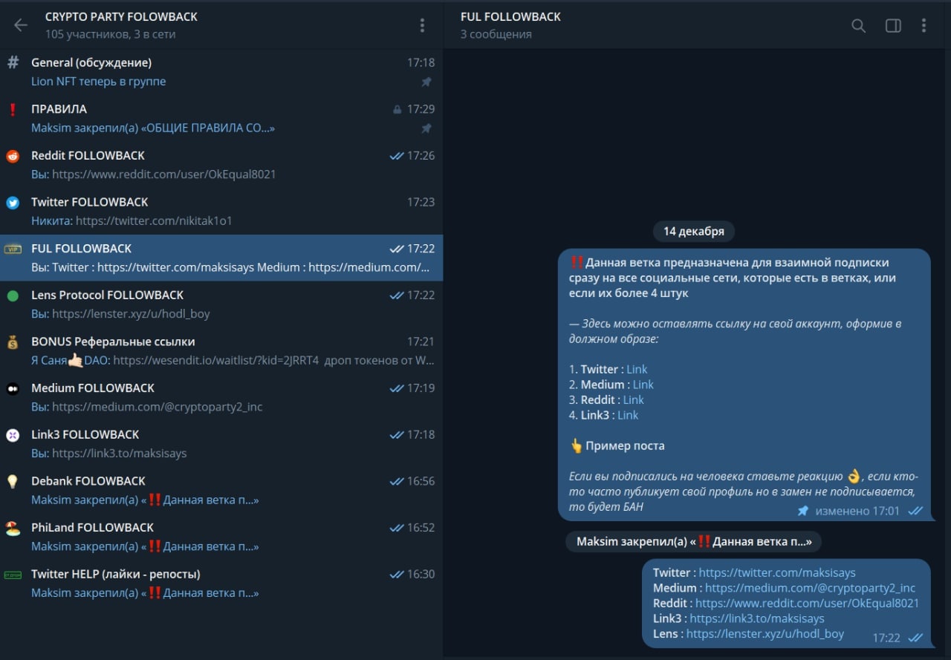The image size is (951, 660).
Task: Select the Reddit FOLLOWBACK topic
Action: point(221,165)
